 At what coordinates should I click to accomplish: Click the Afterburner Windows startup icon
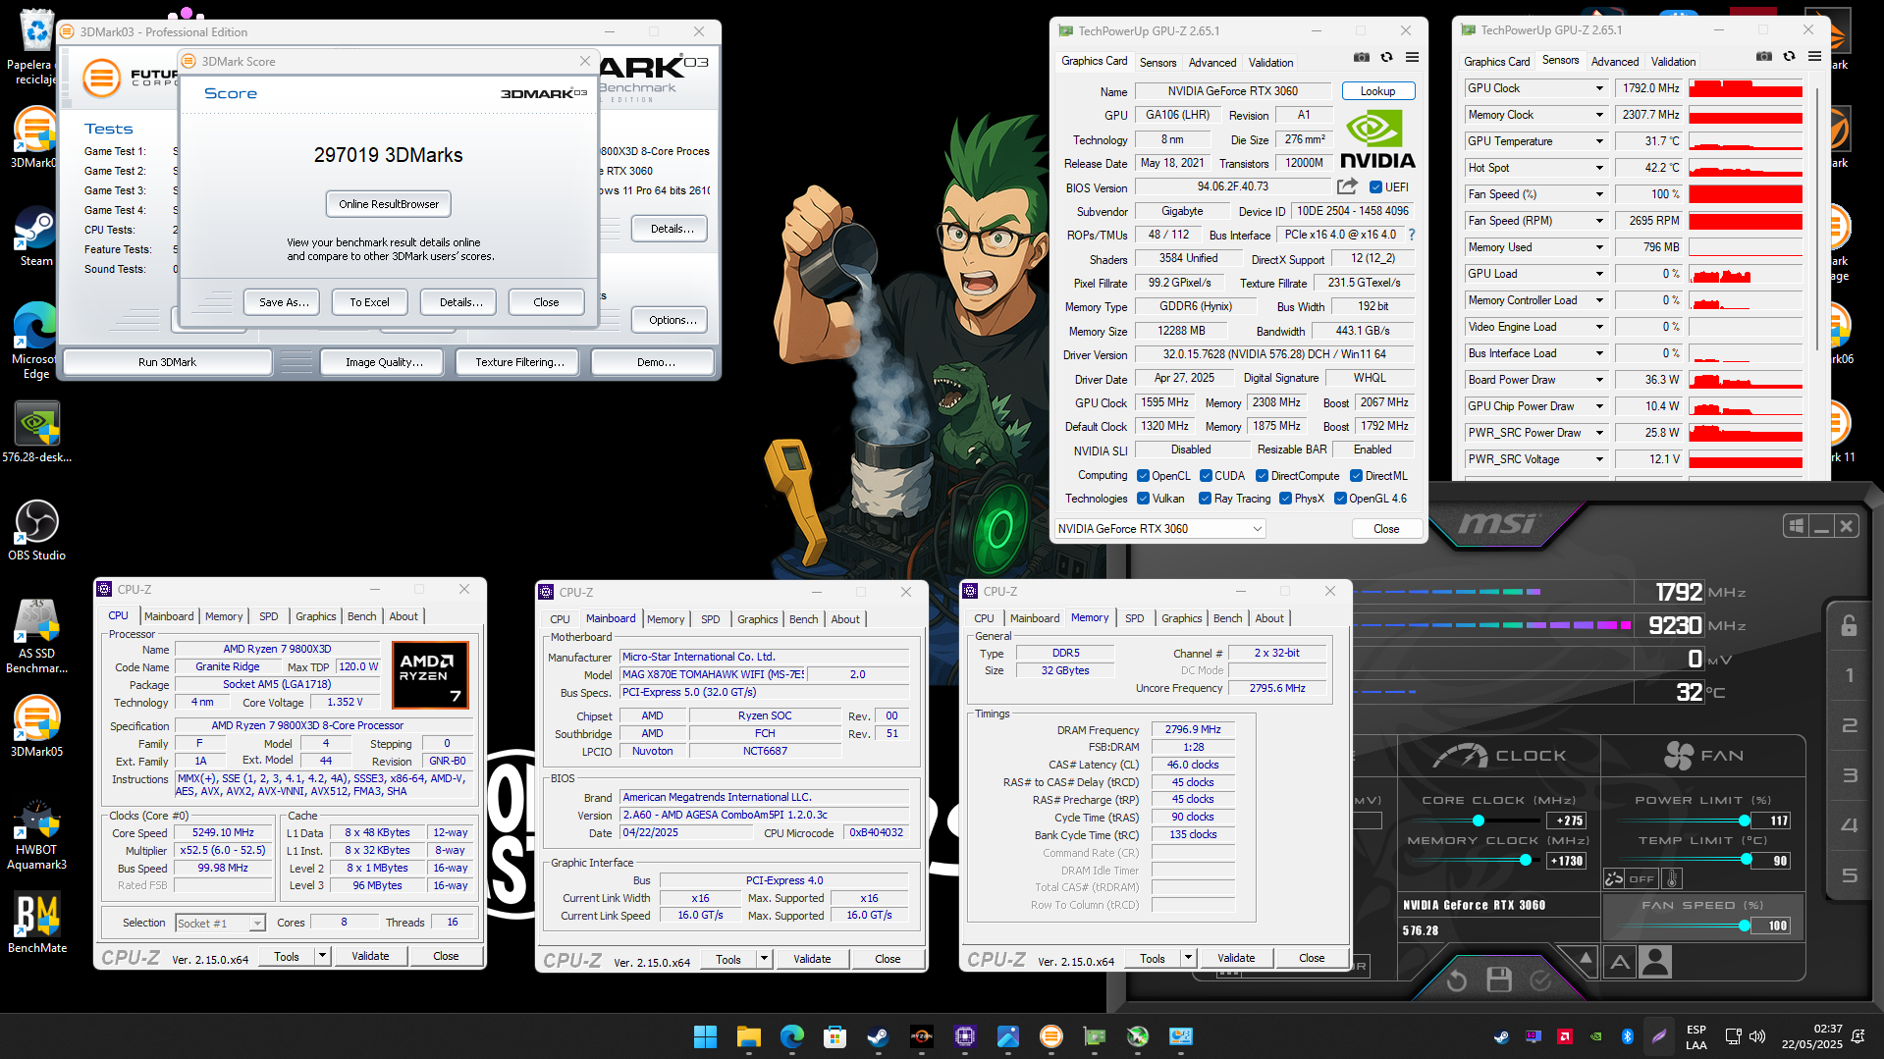tap(1797, 526)
